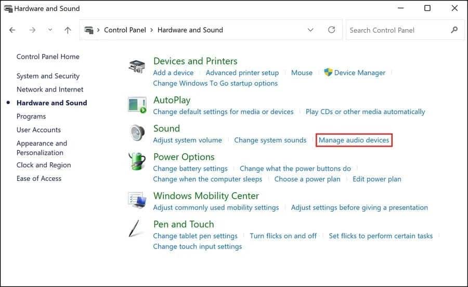Image resolution: width=468 pixels, height=287 pixels.
Task: Click Play CDs or other media automatically
Action: tap(366, 112)
